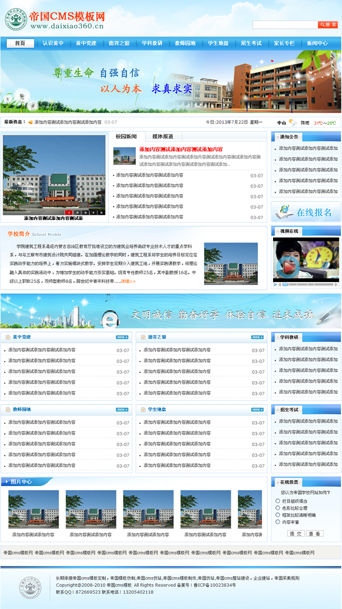Click the weather cloud icon
The height and width of the screenshot is (609, 342).
293,122
